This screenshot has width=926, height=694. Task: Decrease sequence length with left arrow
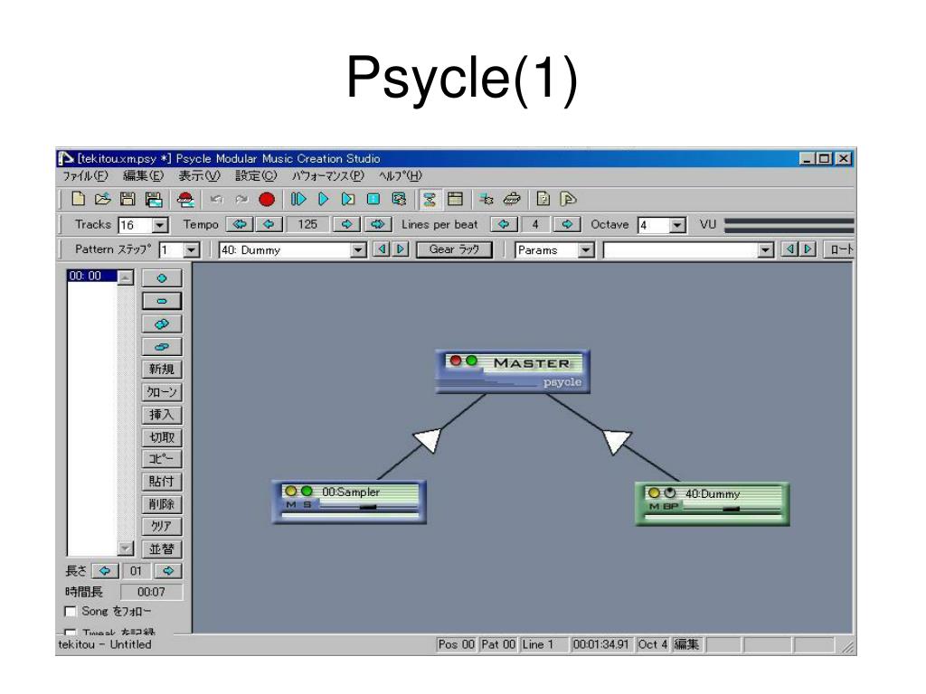(x=105, y=571)
